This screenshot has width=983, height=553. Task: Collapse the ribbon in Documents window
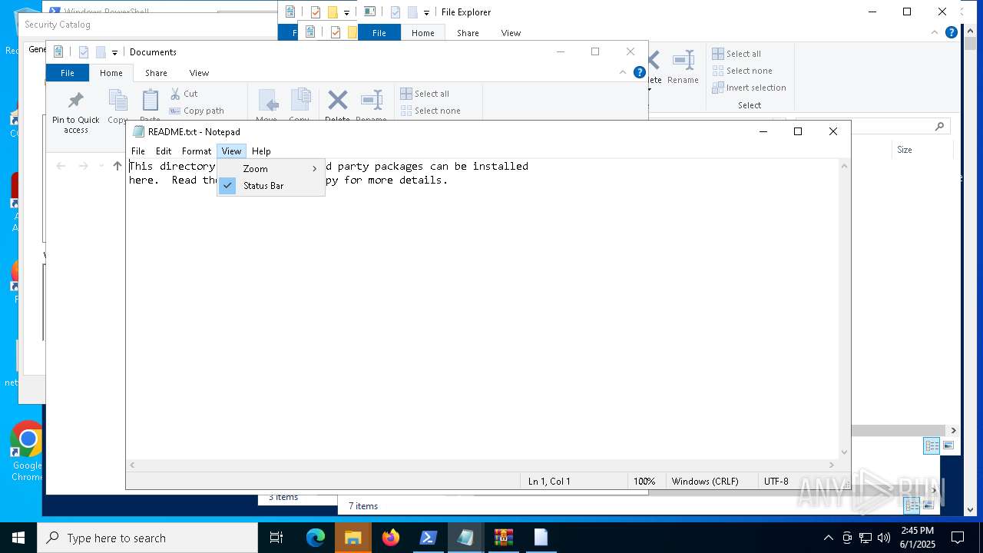[x=623, y=72]
